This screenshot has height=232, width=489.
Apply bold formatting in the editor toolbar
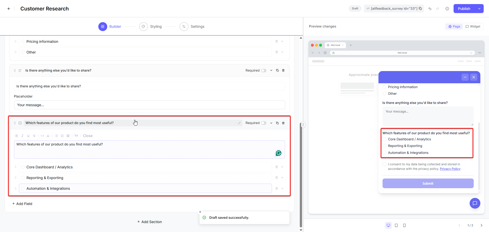tap(17, 136)
